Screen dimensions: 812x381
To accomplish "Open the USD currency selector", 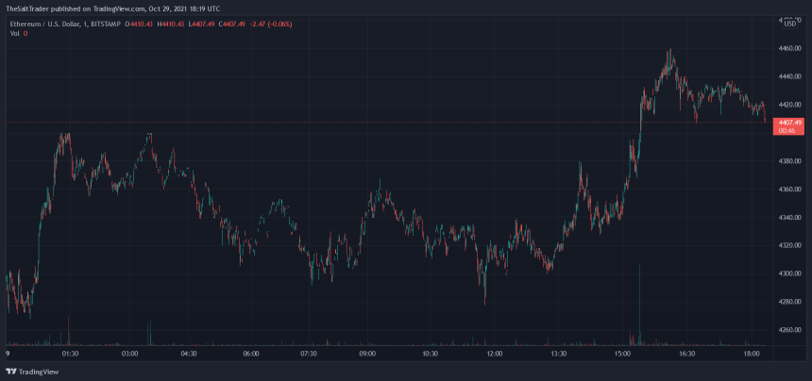I will [x=789, y=23].
